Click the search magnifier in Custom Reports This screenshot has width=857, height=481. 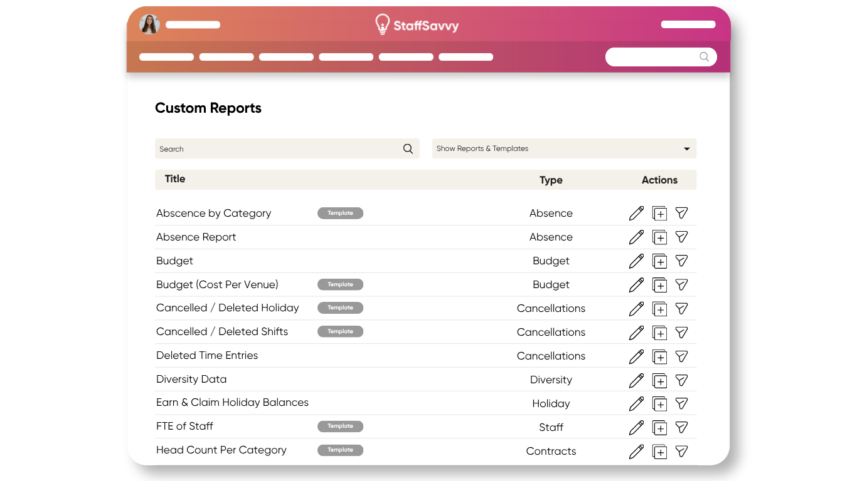pyautogui.click(x=408, y=148)
